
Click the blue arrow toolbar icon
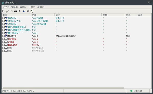[x=24, y=11]
